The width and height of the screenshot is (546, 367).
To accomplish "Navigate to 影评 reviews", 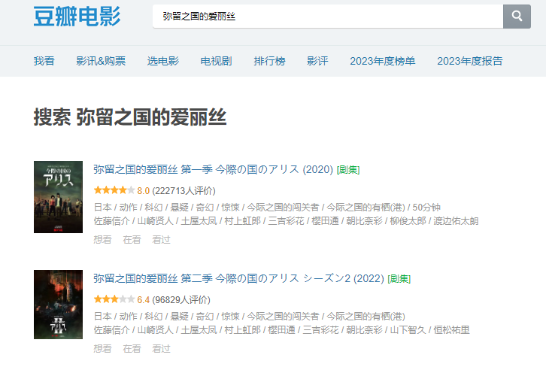I will (x=317, y=61).
